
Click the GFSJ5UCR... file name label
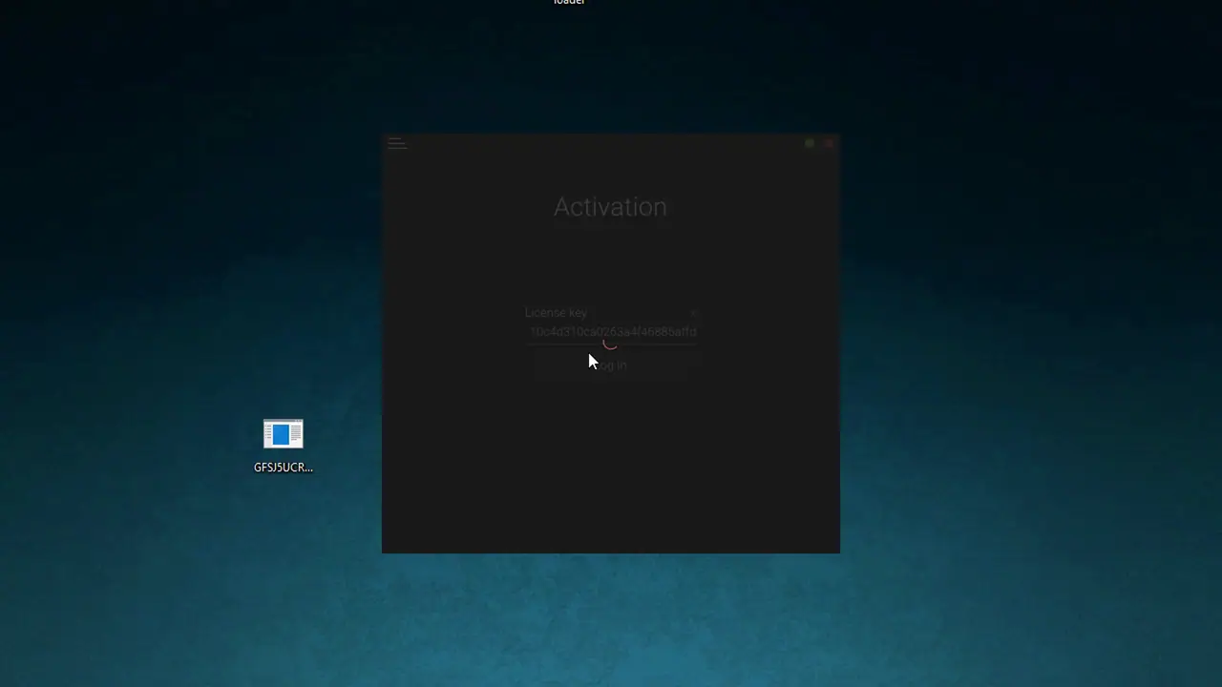[x=284, y=468]
